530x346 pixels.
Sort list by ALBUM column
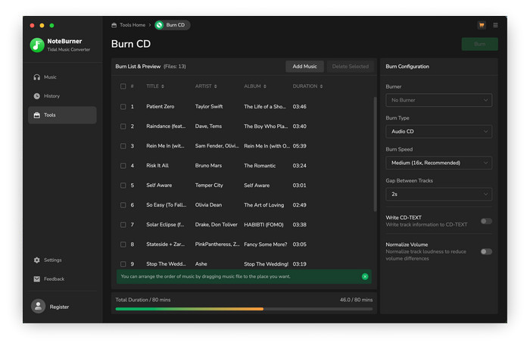point(255,86)
